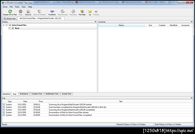This screenshot has width=195, height=134.
Task: Close the Contents panel
Action: click(x=191, y=22)
